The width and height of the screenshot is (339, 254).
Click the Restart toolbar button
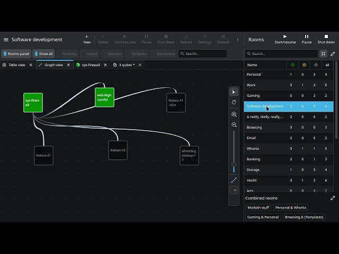click(x=186, y=39)
